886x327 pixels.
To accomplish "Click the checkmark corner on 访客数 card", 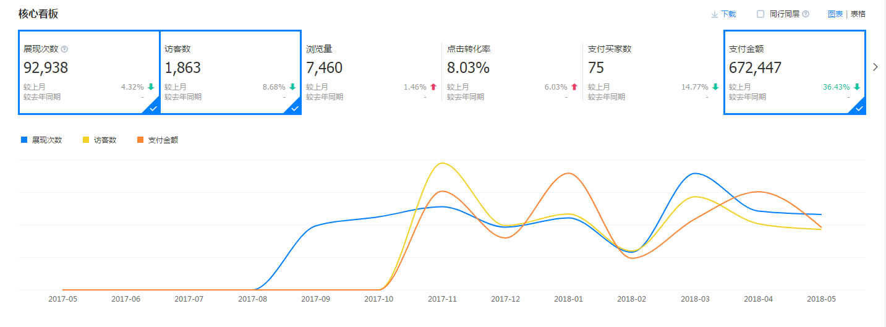I will [294, 108].
